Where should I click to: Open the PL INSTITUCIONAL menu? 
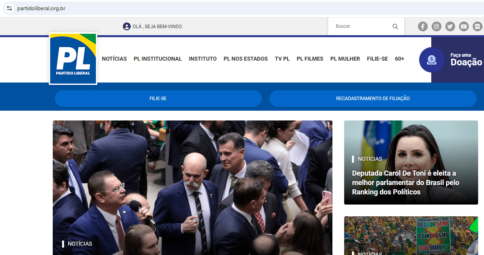click(158, 59)
